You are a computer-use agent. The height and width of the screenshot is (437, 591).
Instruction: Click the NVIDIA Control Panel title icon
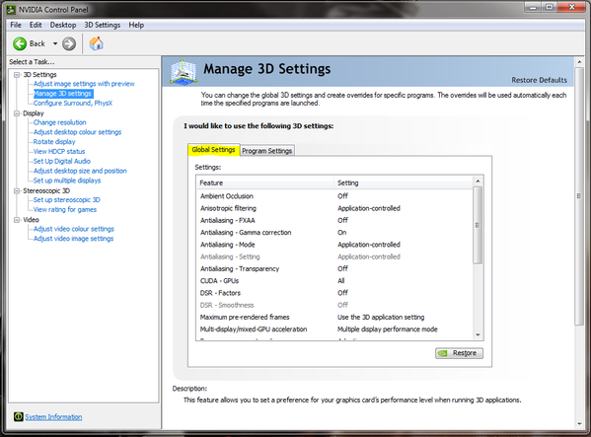tap(11, 10)
